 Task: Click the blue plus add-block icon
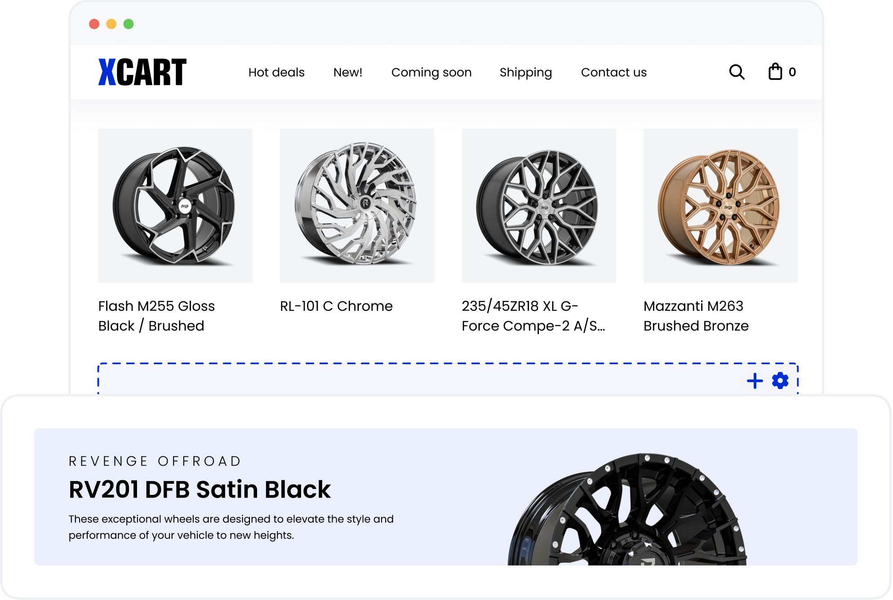coord(755,381)
